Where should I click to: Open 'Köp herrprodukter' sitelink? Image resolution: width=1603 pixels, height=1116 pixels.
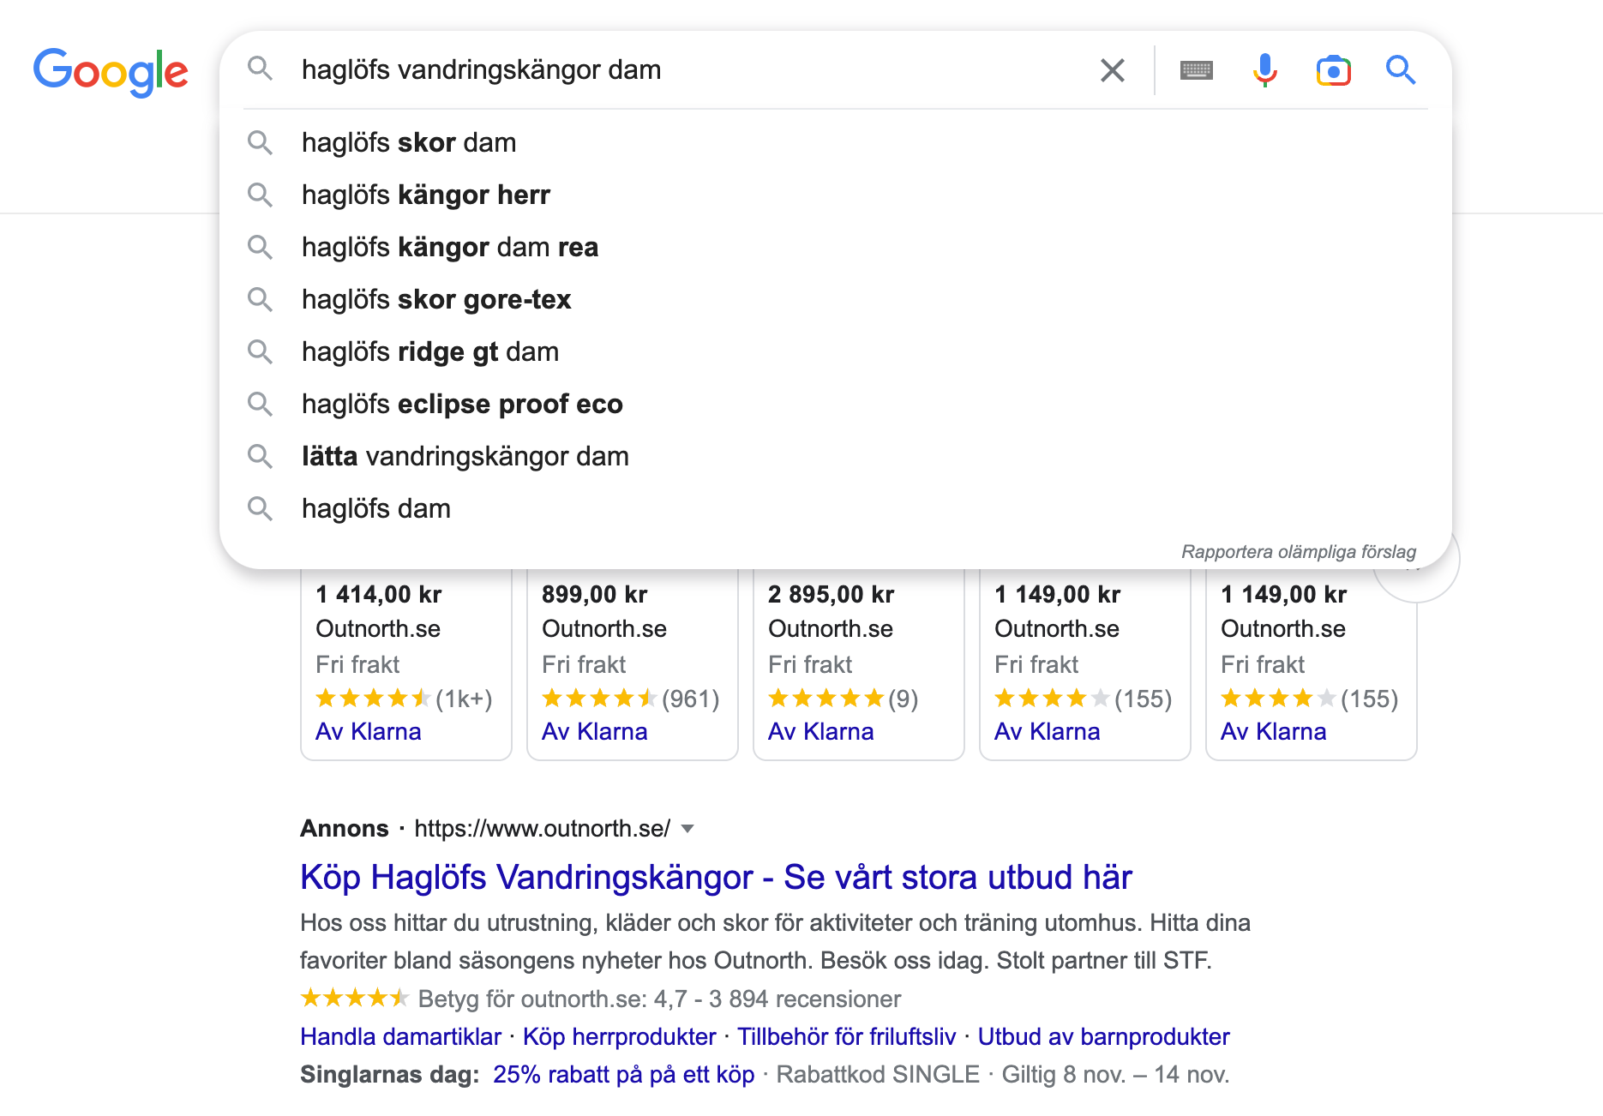click(x=620, y=1036)
